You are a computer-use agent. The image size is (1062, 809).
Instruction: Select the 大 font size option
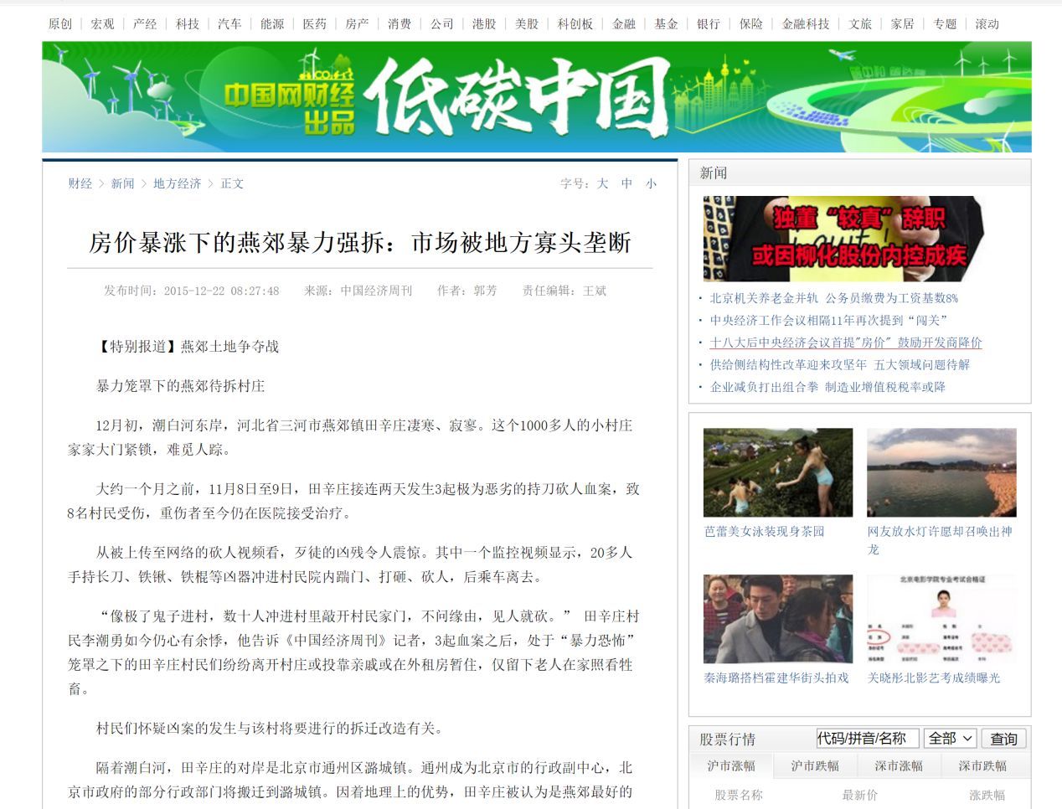(601, 183)
